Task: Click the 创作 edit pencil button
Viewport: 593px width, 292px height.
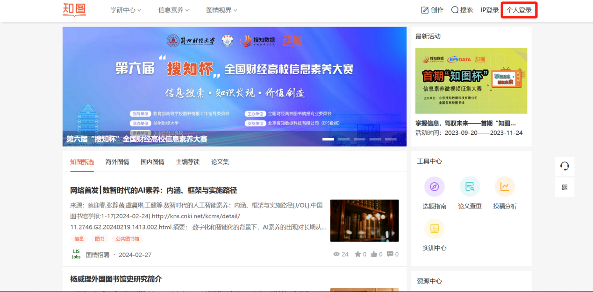Action: (432, 10)
